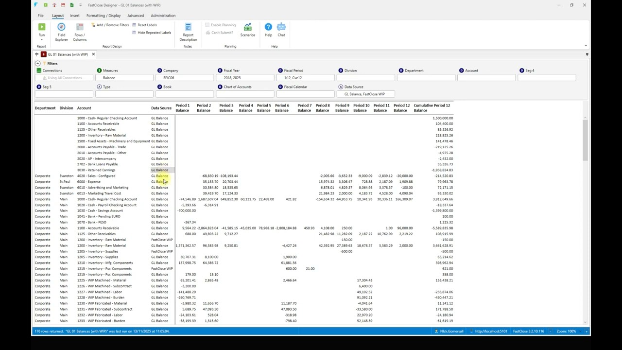Viewport: 622px width, 350px height.
Task: Open the Fiscal Year filter field 2018, 2025
Action: (x=245, y=78)
